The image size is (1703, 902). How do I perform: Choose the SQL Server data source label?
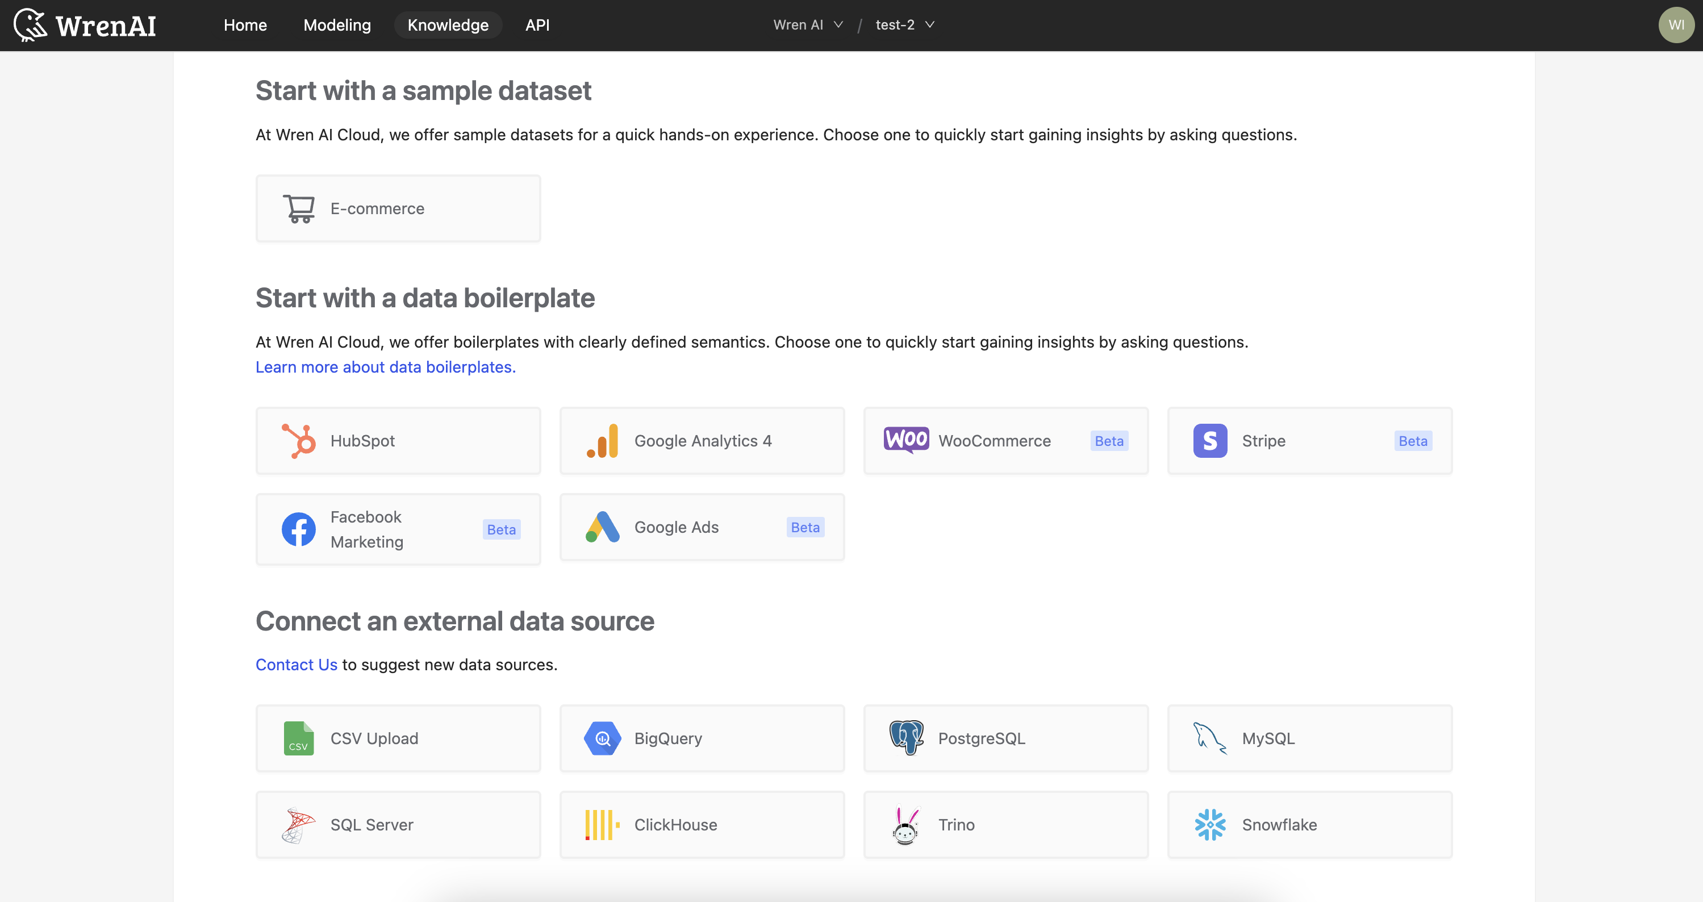[x=372, y=825]
